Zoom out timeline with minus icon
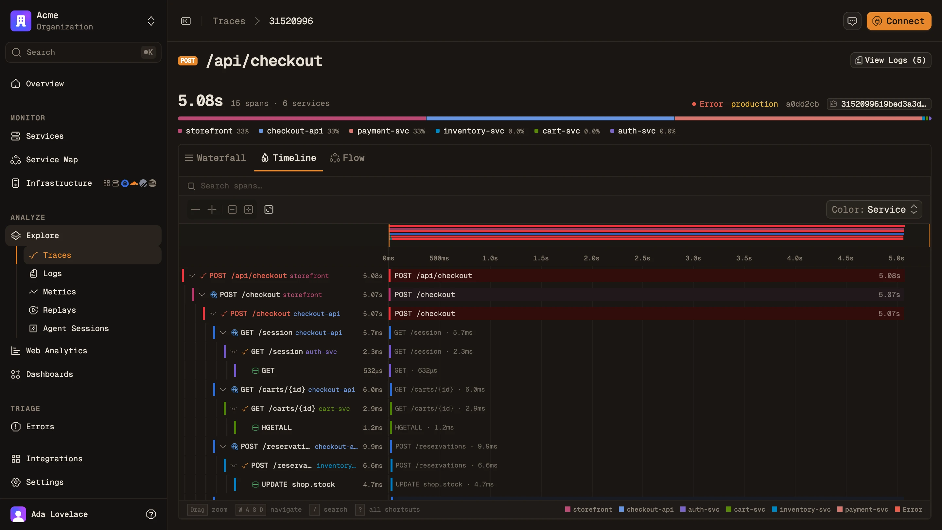The image size is (942, 530). [x=196, y=209]
